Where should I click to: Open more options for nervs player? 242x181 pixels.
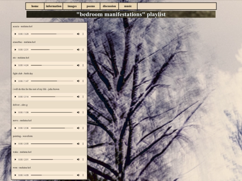83,128
